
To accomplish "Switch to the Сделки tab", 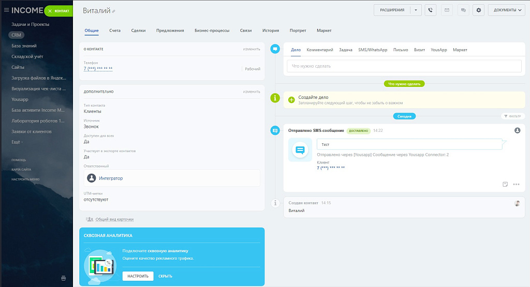I will [138, 31].
